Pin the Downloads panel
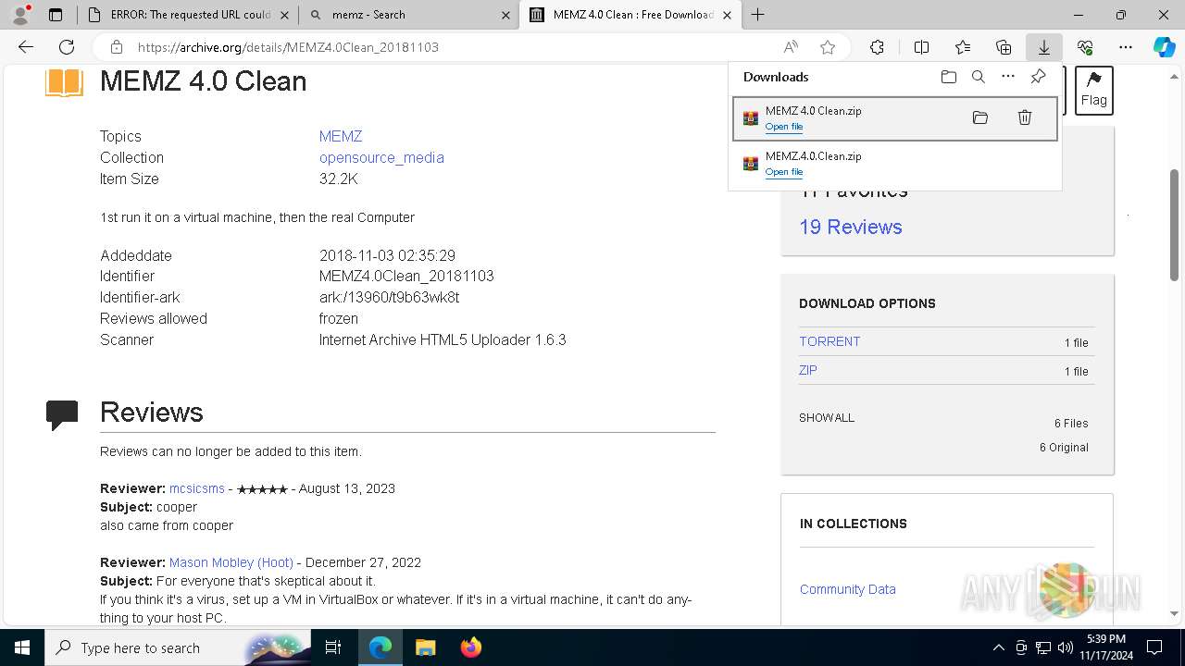1185x666 pixels. pyautogui.click(x=1038, y=77)
